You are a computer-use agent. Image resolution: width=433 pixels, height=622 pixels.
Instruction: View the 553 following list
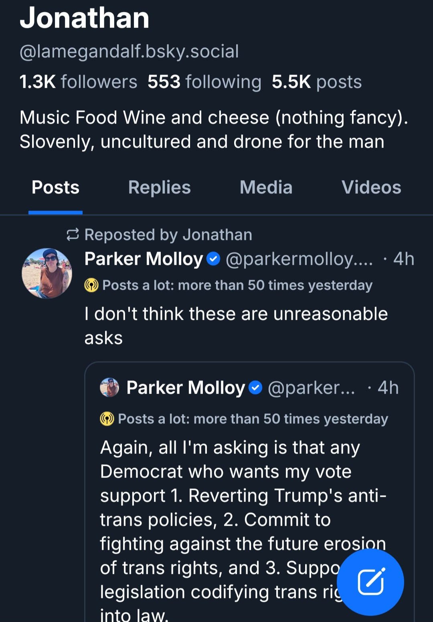click(x=204, y=82)
